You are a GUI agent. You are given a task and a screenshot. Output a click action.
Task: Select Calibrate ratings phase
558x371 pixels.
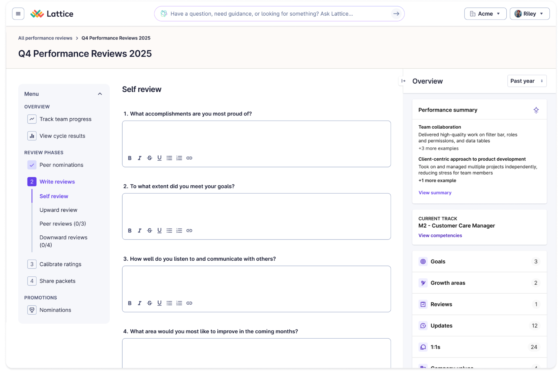pyautogui.click(x=60, y=264)
